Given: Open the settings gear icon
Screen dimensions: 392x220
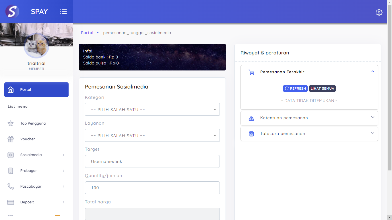Looking at the screenshot, I should 379,12.
